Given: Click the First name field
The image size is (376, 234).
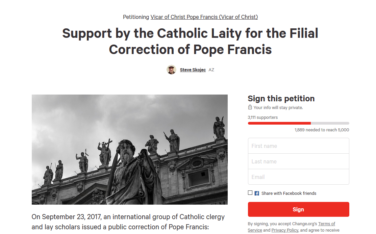Looking at the screenshot, I should (x=298, y=146).
